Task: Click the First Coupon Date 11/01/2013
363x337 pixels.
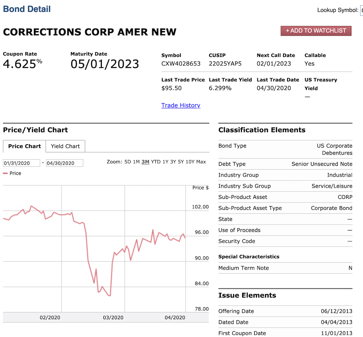Action: tap(337, 333)
